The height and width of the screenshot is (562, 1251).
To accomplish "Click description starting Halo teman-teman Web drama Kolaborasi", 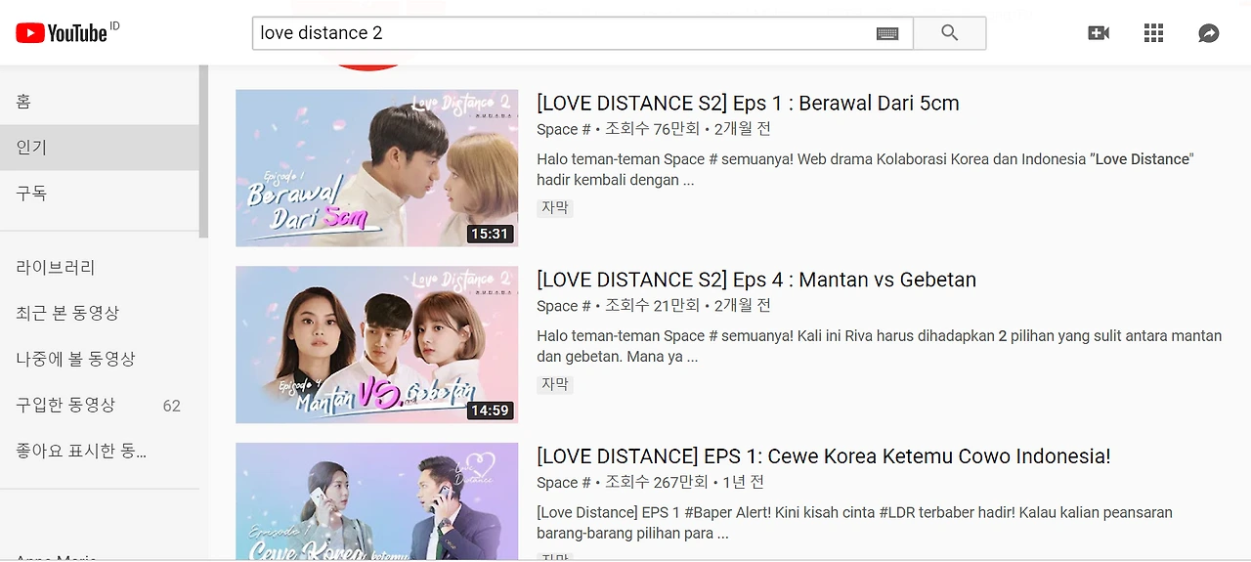I will pyautogui.click(x=865, y=169).
